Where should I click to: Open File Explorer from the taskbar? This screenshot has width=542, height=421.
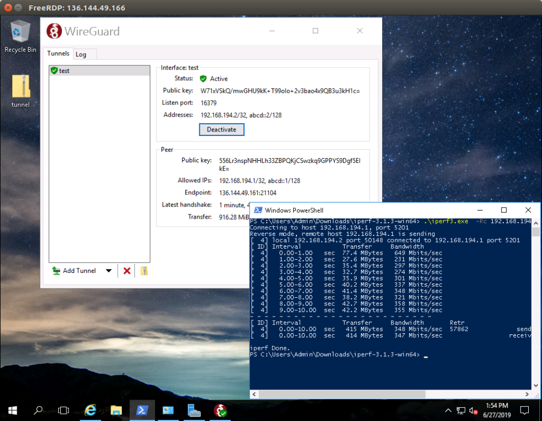tap(116, 411)
